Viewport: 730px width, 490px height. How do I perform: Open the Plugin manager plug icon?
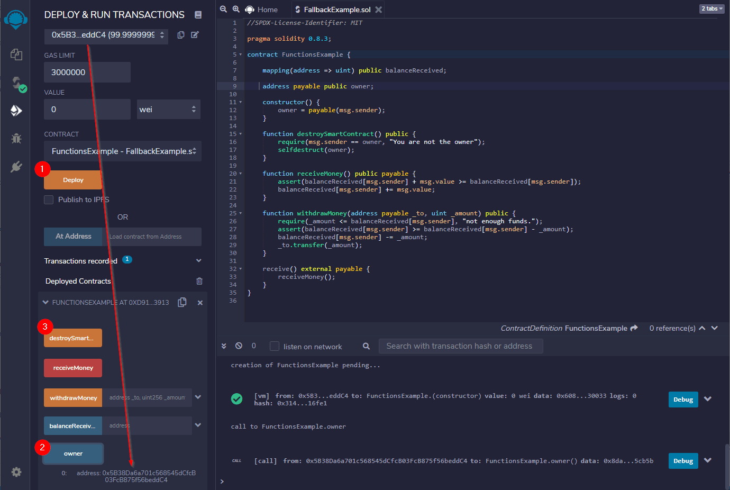[x=16, y=167]
